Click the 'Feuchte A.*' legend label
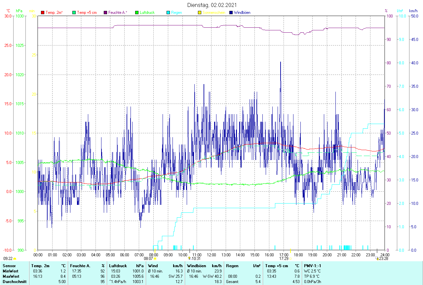423x285 pixels. coord(118,13)
